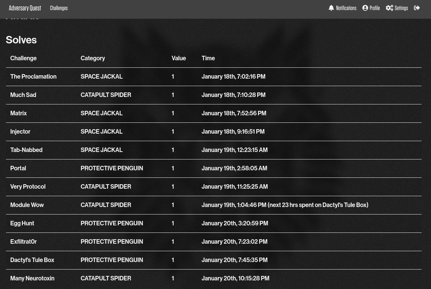Open the Much Sad challenge
The width and height of the screenshot is (431, 289).
[x=23, y=95]
